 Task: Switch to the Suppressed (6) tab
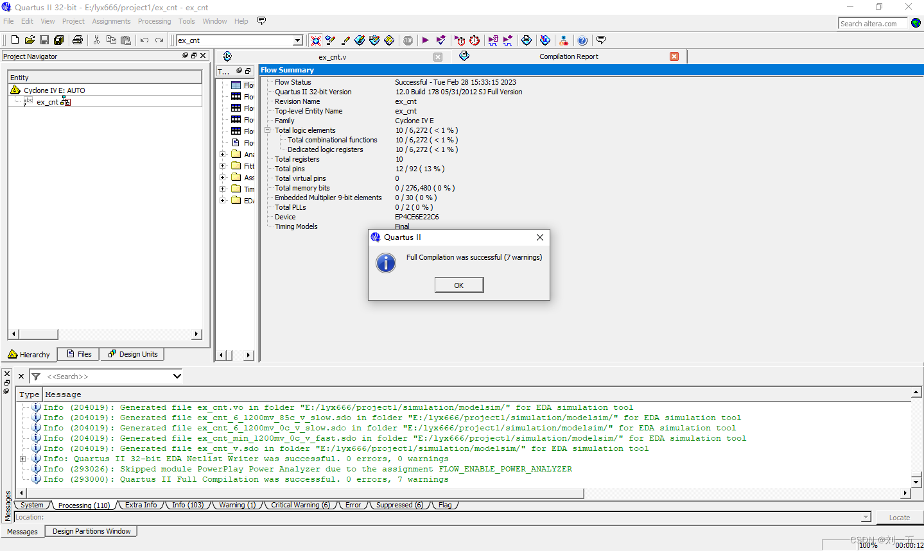pyautogui.click(x=399, y=505)
